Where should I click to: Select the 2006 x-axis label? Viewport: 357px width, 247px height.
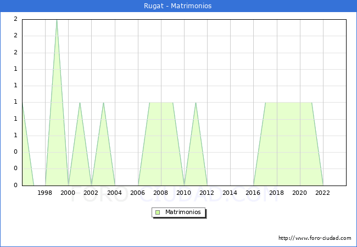(138, 193)
